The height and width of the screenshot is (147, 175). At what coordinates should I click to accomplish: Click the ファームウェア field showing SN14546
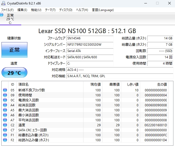pyautogui.click(x=90, y=38)
